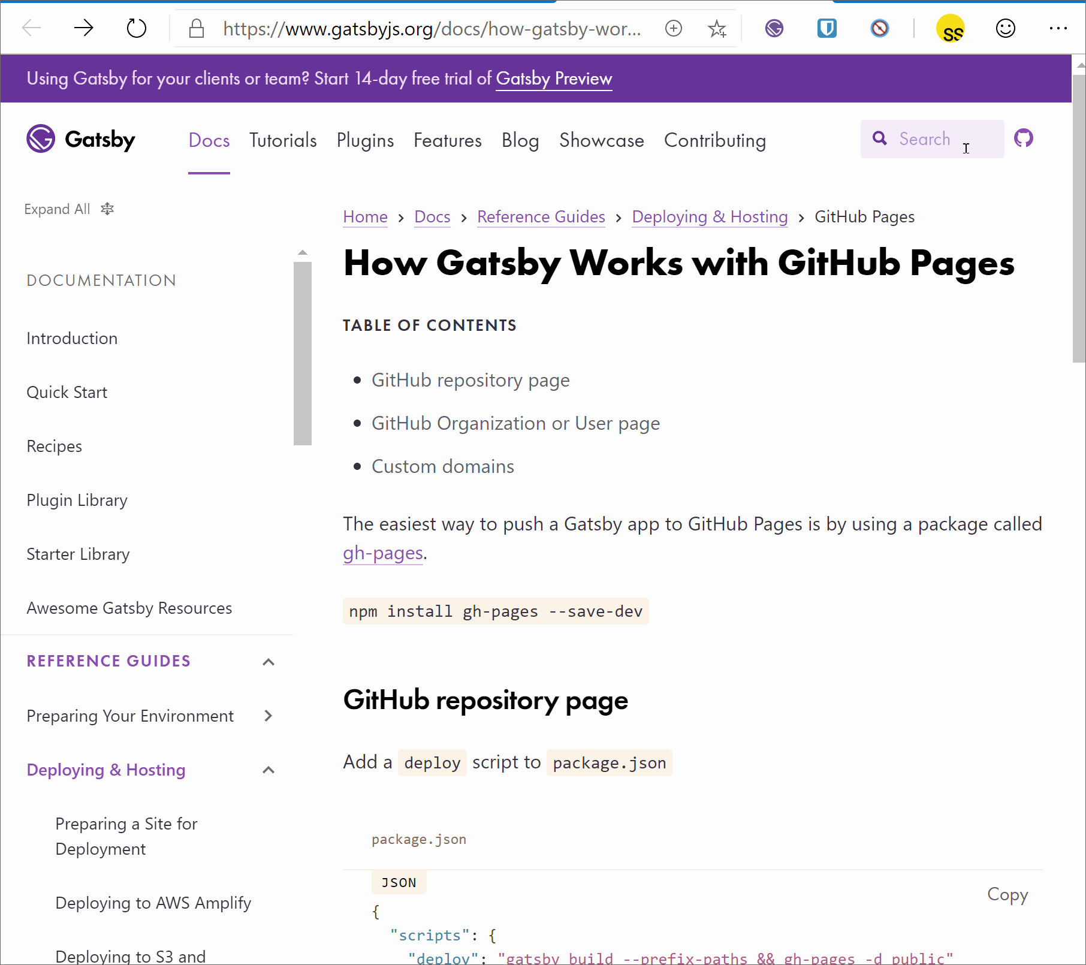Click the sidebar scrollbar thumb

click(303, 354)
